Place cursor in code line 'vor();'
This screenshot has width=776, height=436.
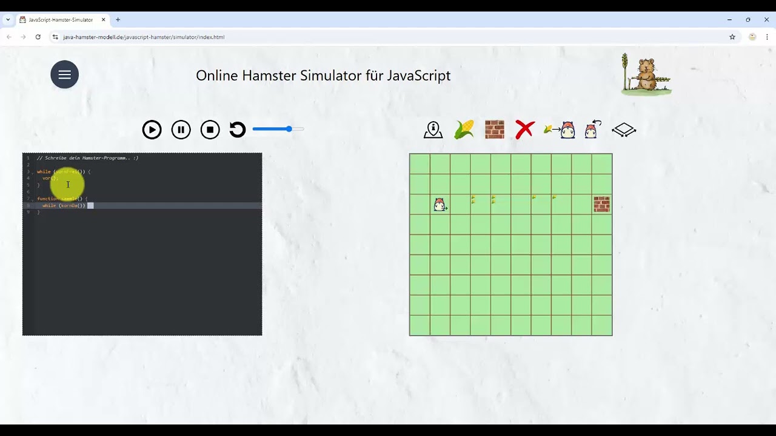pyautogui.click(x=50, y=178)
